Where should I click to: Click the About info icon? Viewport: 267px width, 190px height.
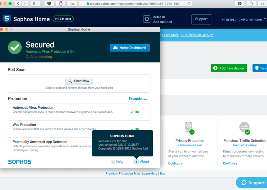pyautogui.click(x=136, y=162)
